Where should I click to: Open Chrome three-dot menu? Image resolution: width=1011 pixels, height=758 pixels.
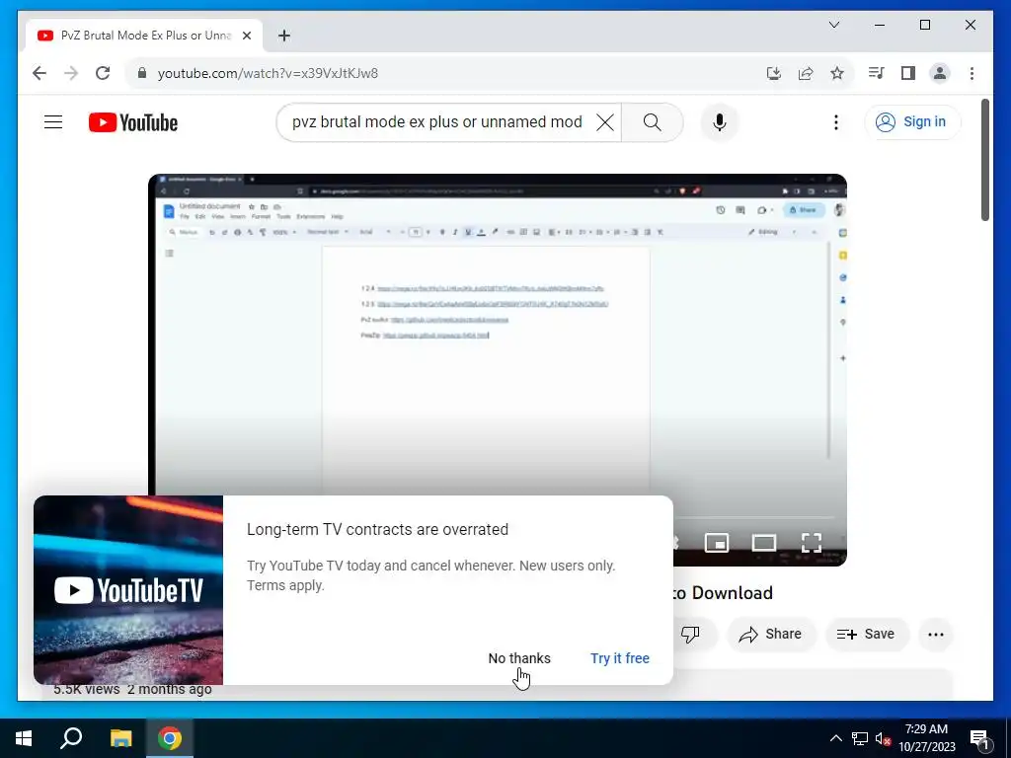[972, 73]
